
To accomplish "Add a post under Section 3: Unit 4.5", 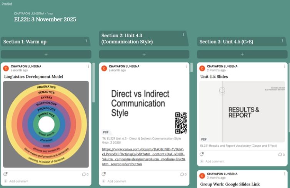I will 242,54.
